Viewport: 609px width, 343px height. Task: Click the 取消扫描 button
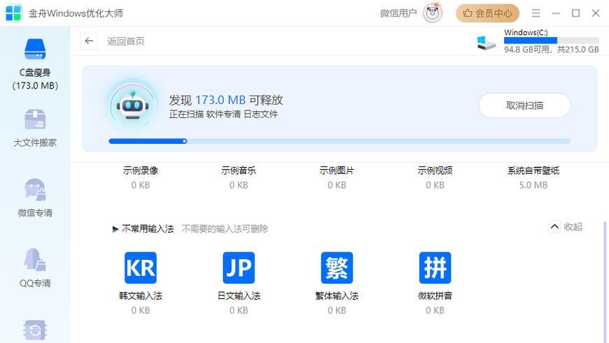524,105
